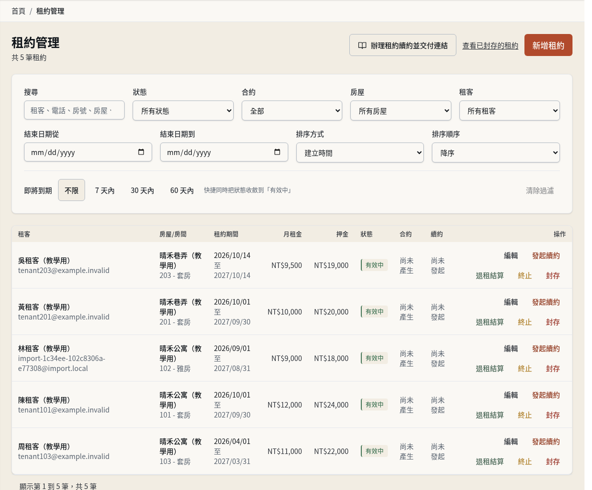Click 終止 for 吳租客 lease
The image size is (592, 490).
tap(525, 275)
